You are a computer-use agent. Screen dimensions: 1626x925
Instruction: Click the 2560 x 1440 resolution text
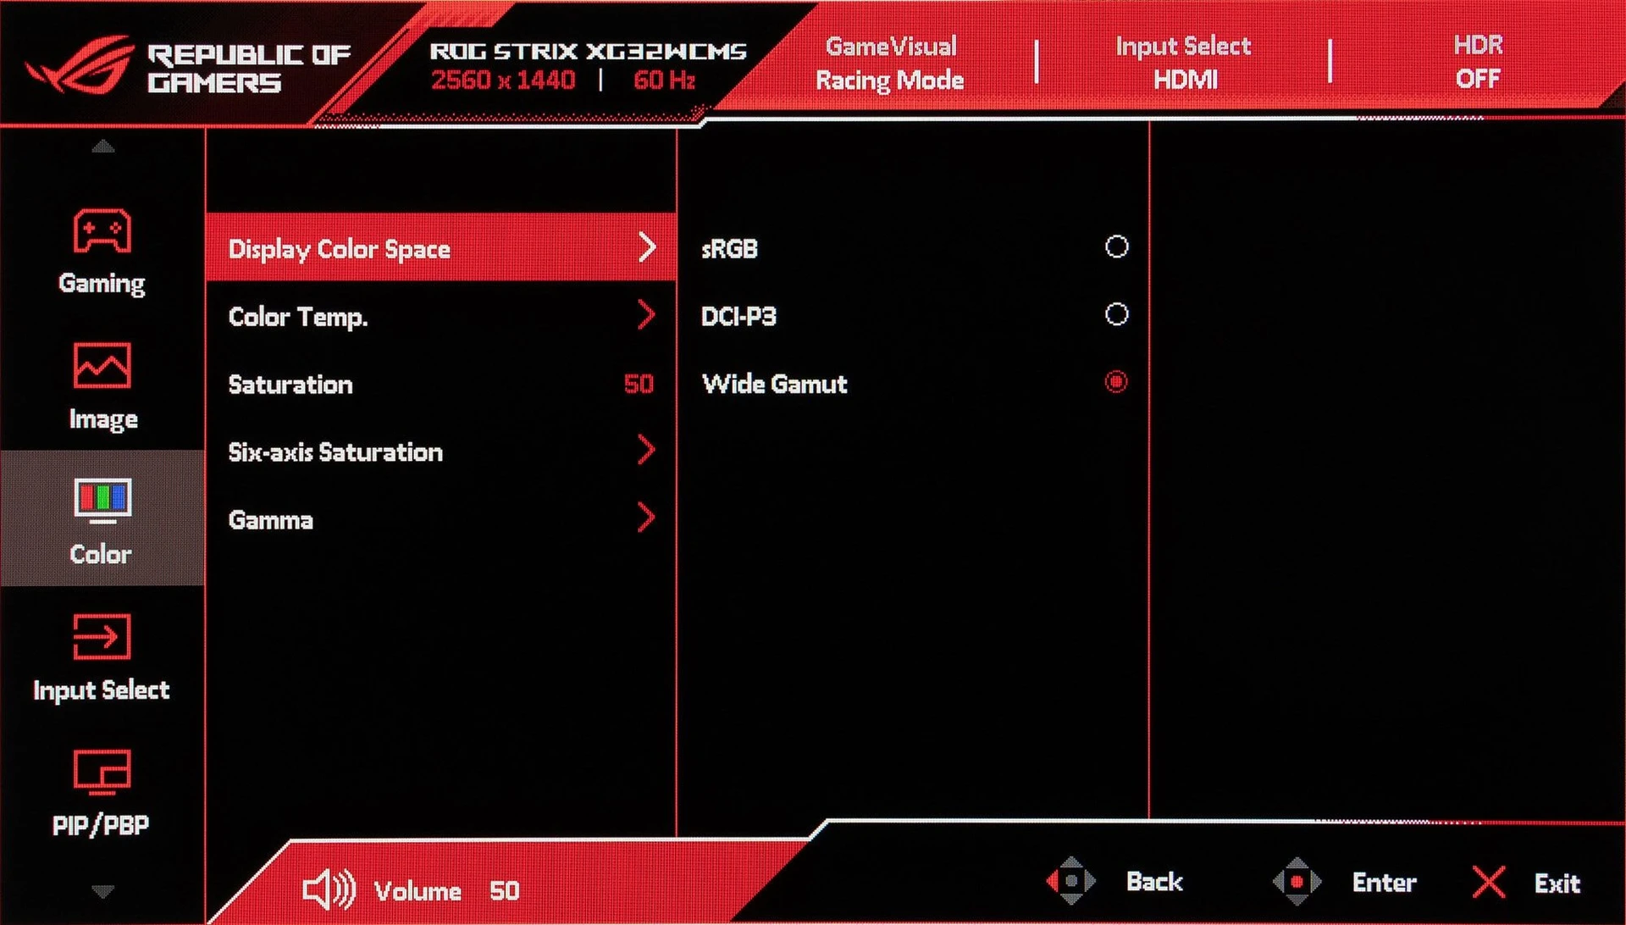(x=503, y=80)
